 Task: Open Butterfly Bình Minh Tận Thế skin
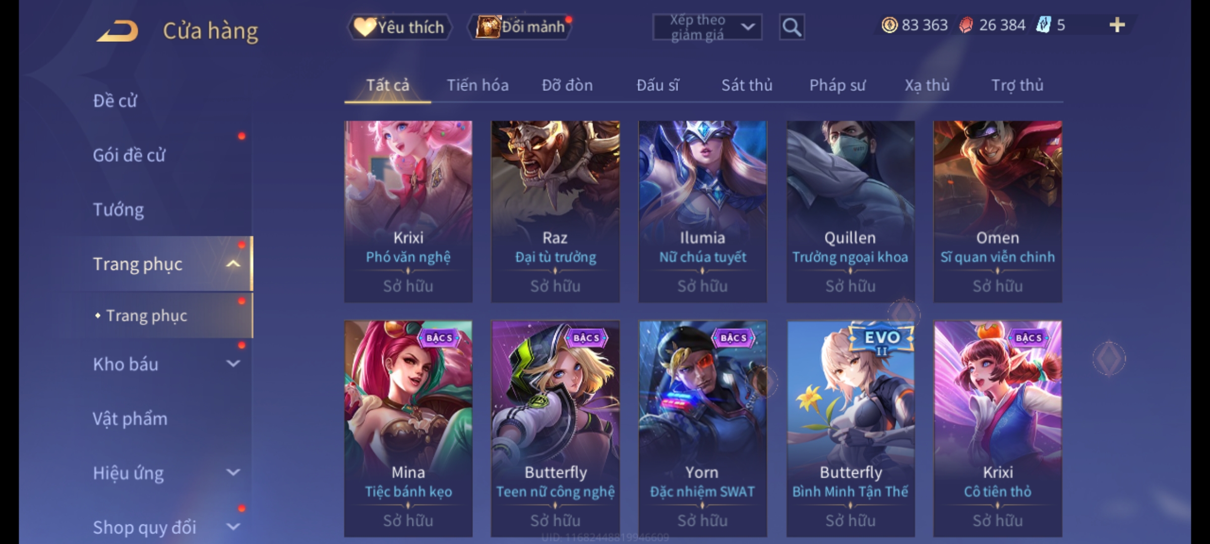(x=851, y=428)
